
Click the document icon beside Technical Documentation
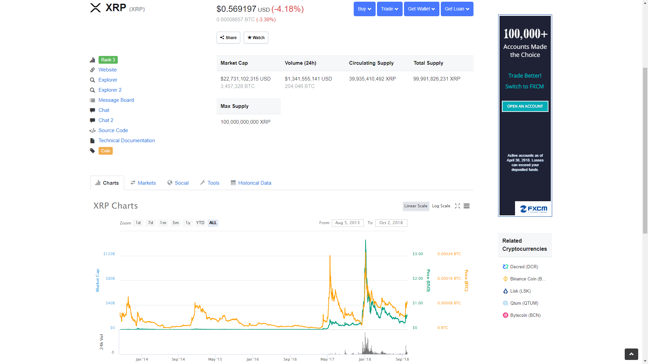[x=92, y=141]
